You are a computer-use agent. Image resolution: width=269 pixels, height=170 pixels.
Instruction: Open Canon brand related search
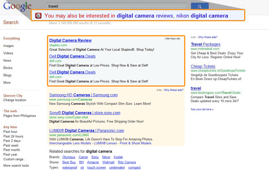tap(83, 157)
